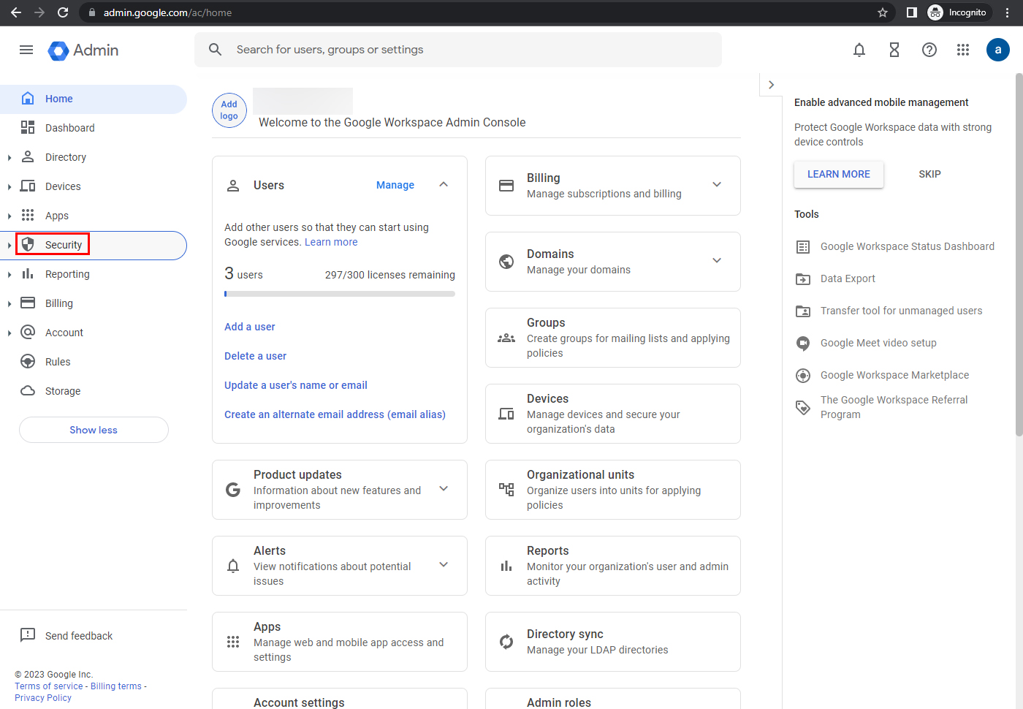Click LEARN MORE about mobile management
Screen dimensions: 1023x709
pyautogui.click(x=839, y=174)
